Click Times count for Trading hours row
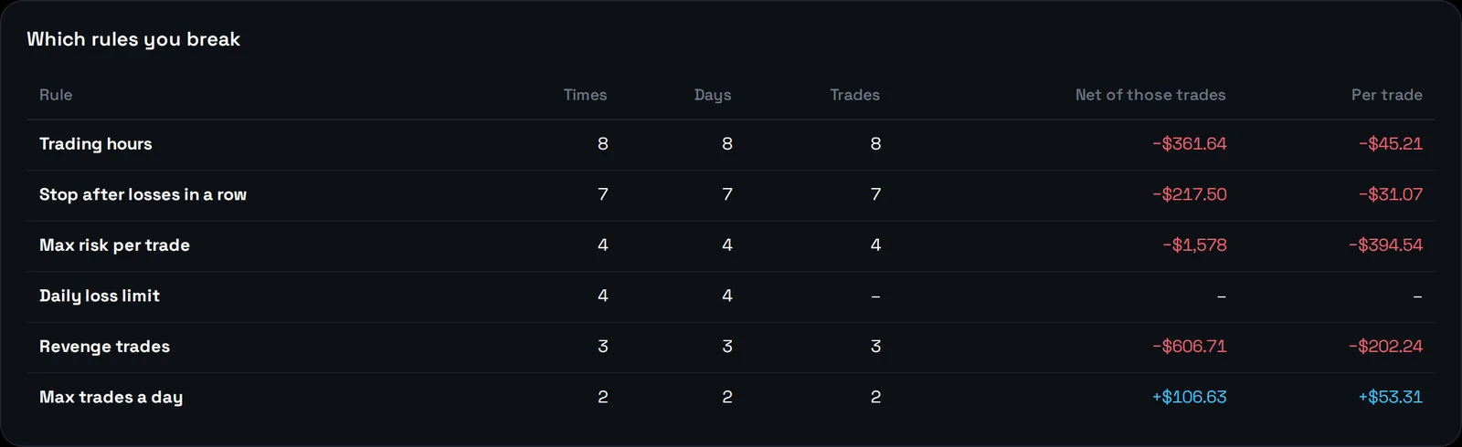This screenshot has height=447, width=1462. [602, 144]
